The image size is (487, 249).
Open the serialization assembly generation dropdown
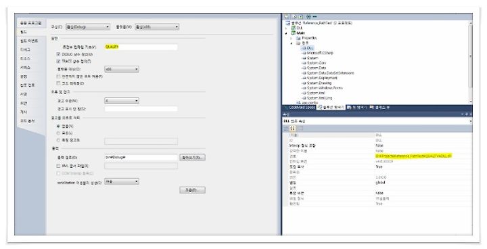coord(122,181)
